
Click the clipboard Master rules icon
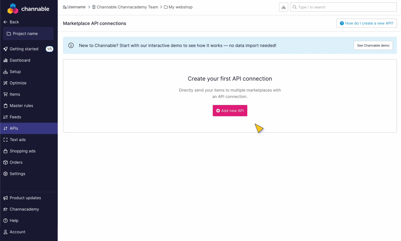(5, 106)
